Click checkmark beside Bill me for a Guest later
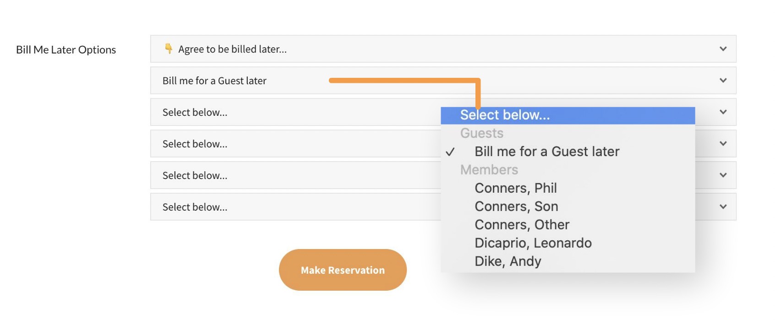This screenshot has height=336, width=775. 450,152
